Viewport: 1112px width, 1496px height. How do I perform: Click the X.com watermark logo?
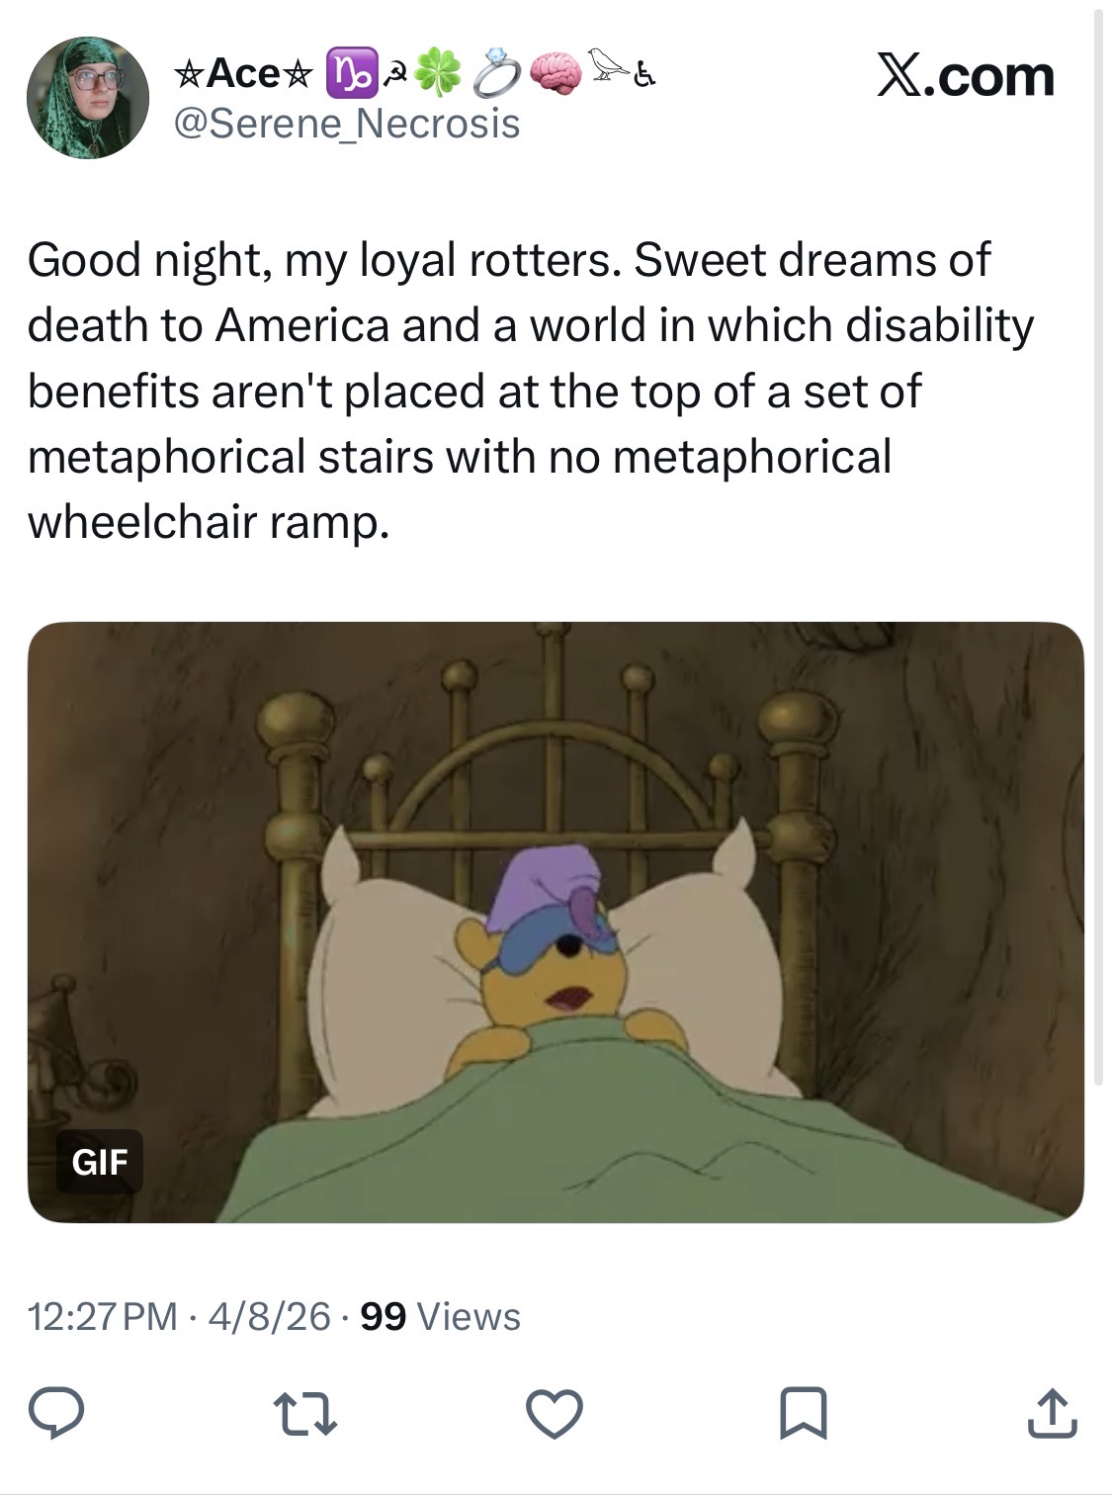[966, 76]
